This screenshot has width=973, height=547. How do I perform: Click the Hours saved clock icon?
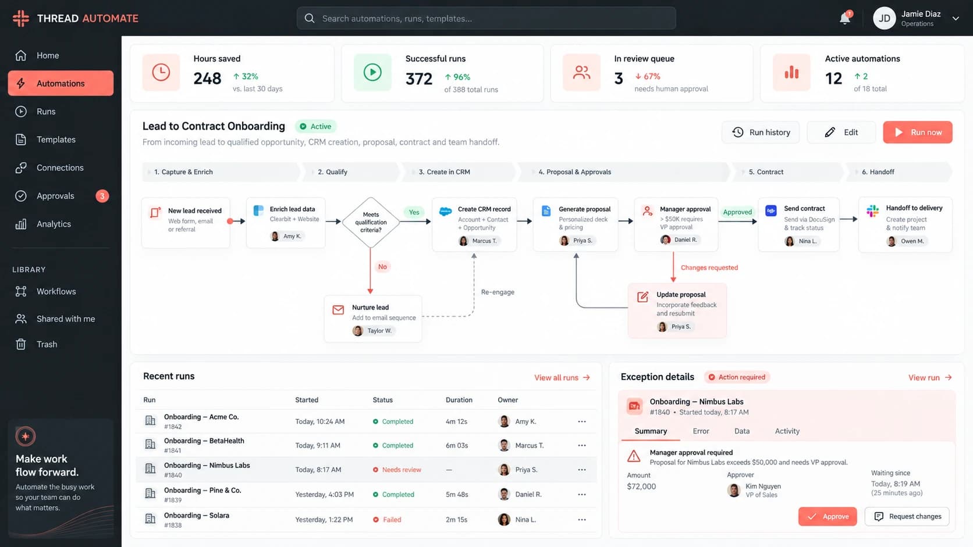[161, 73]
